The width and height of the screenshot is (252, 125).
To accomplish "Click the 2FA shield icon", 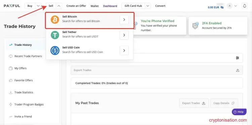I will pyautogui.click(x=196, y=26).
